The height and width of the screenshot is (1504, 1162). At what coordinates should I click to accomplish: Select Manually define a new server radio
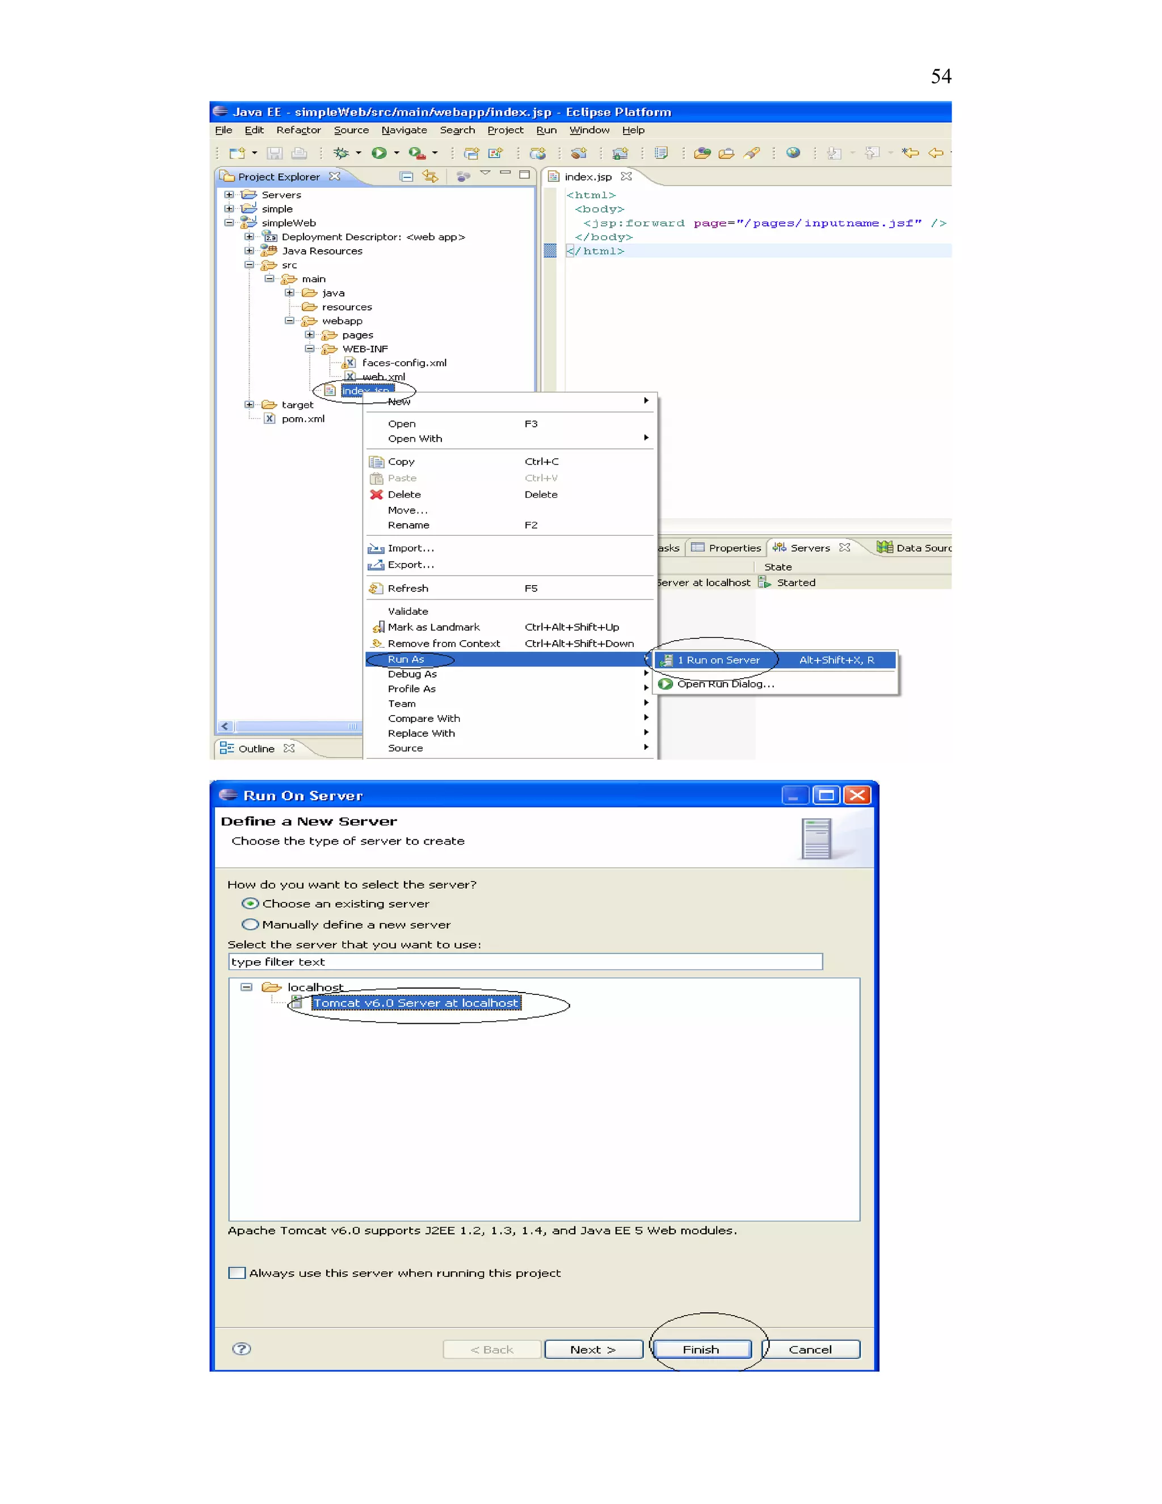(250, 924)
